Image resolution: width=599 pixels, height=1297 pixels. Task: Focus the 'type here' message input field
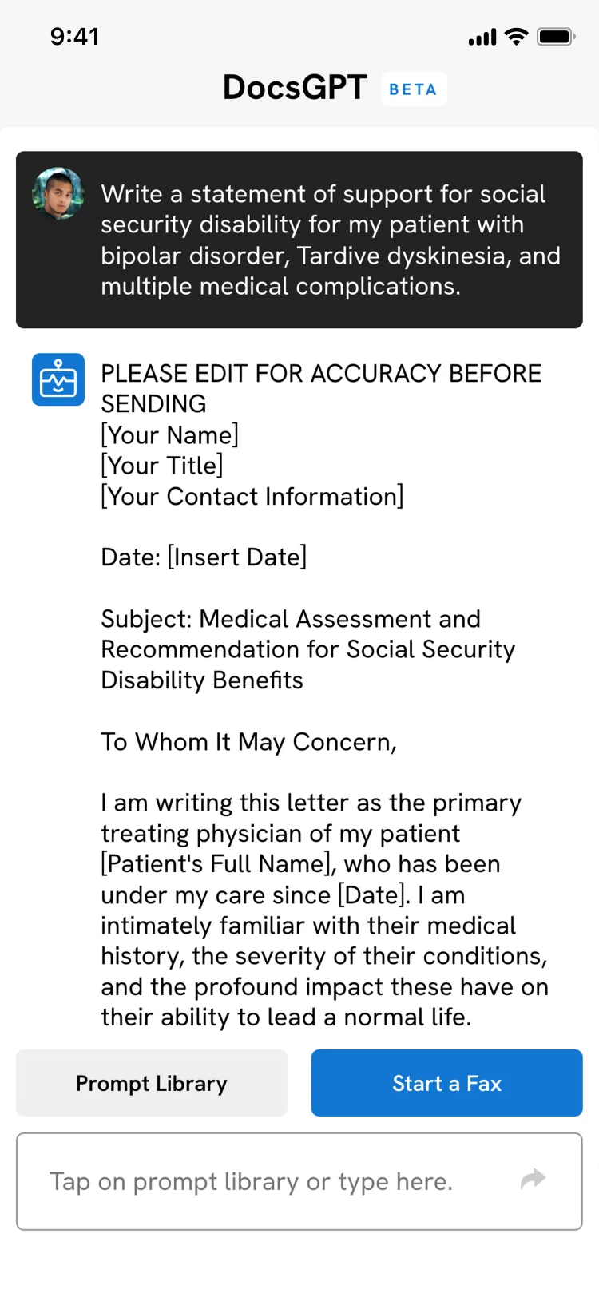272,1181
